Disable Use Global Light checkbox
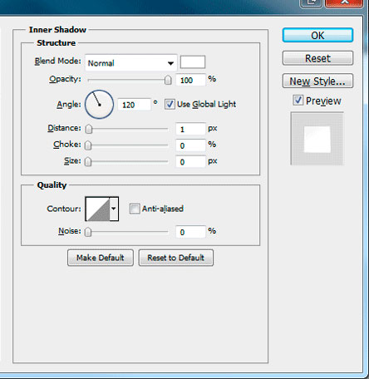The height and width of the screenshot is (379, 369). [170, 105]
